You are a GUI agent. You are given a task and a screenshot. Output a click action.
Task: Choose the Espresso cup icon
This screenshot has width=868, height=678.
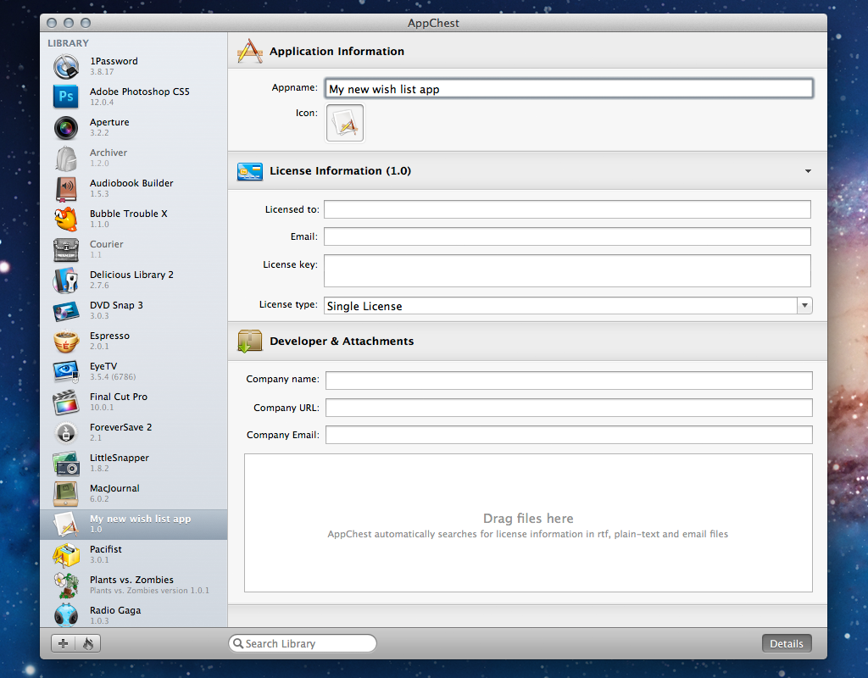coord(66,341)
